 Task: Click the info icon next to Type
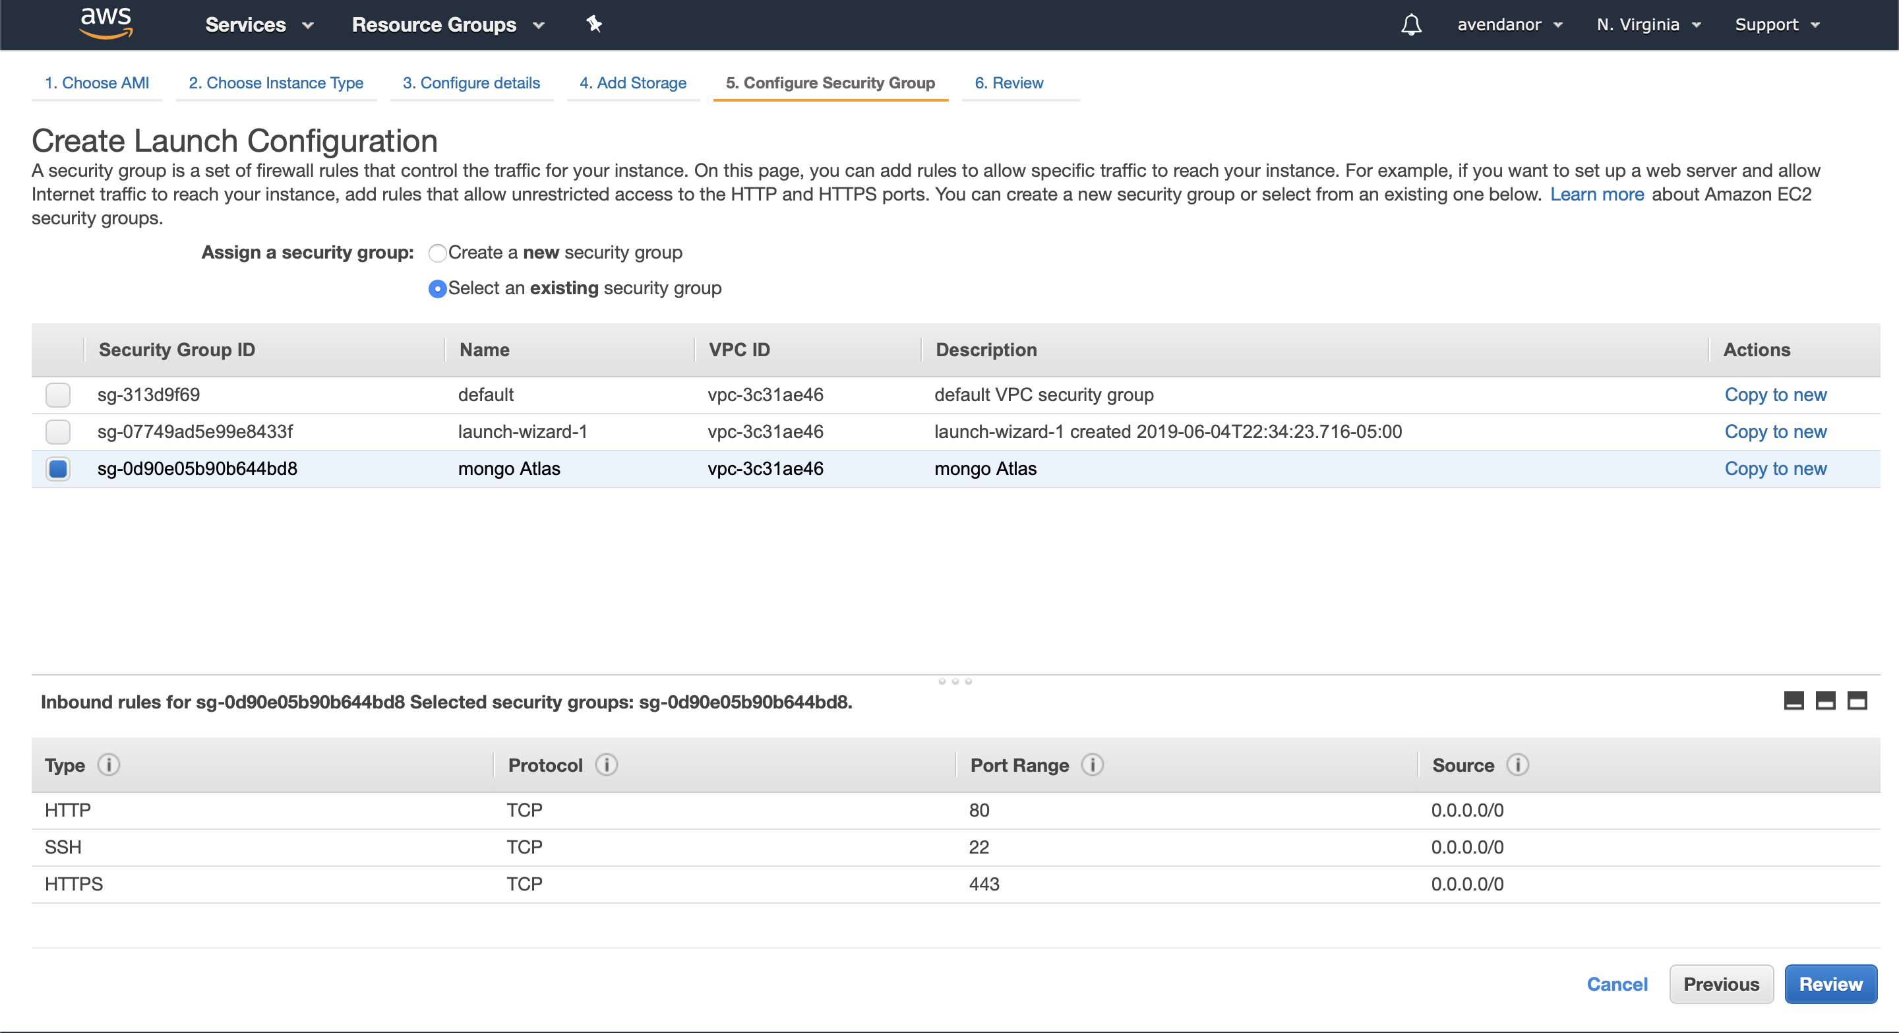(x=108, y=765)
